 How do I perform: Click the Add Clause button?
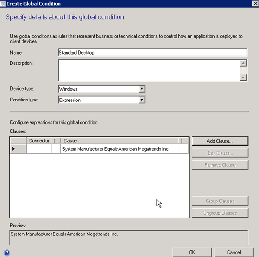click(x=220, y=141)
